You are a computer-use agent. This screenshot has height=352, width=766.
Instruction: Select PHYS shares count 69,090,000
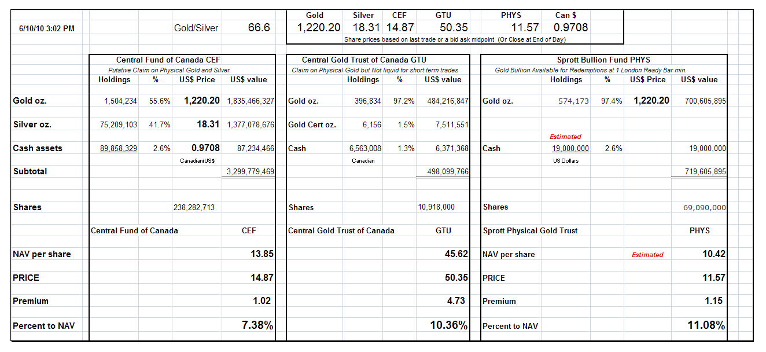(705, 207)
